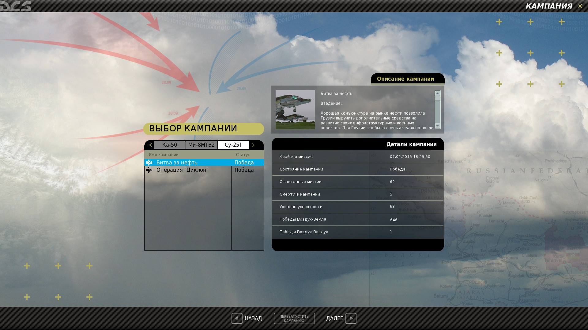Close the Кампания screen with the X
Screen dimensions: 588x330
580,6
